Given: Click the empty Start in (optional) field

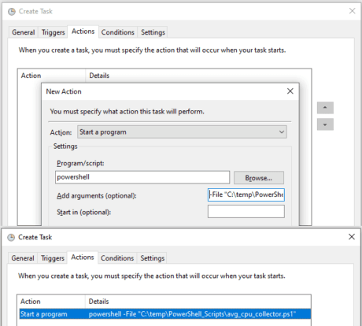Looking at the screenshot, I should [x=246, y=212].
